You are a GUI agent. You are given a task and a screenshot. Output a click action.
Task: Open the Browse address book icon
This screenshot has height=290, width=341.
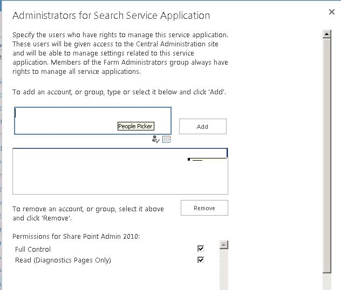(167, 139)
